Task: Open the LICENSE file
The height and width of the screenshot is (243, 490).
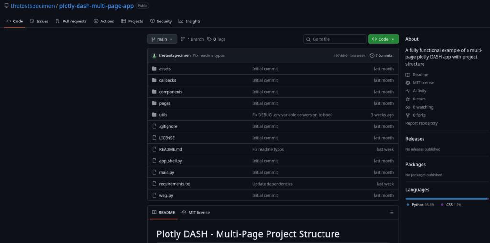Action: [x=167, y=138]
